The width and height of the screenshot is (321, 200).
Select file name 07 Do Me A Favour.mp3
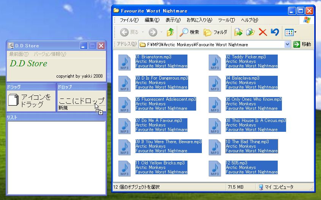[x=159, y=120]
